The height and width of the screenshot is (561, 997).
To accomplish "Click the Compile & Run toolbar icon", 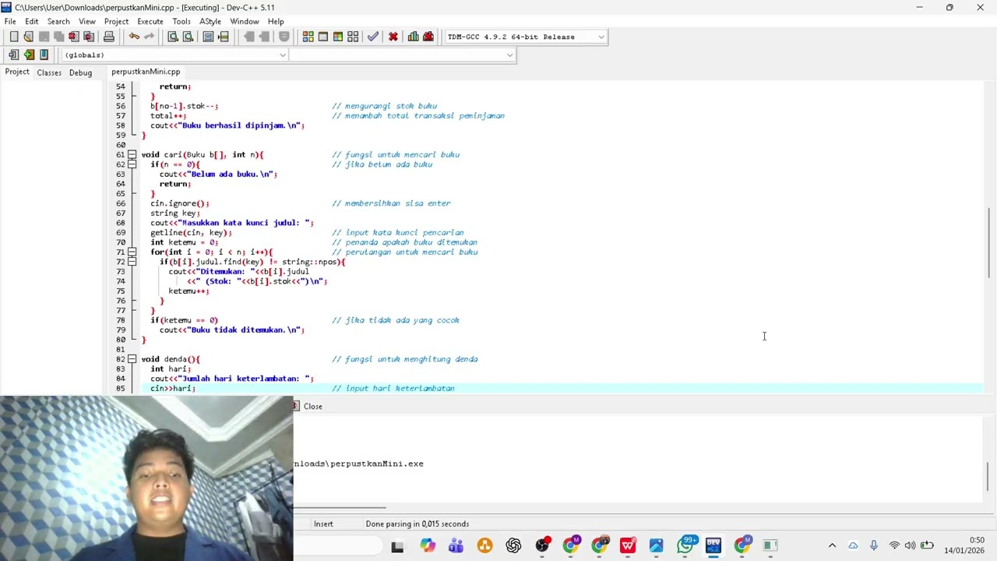I will coord(338,37).
